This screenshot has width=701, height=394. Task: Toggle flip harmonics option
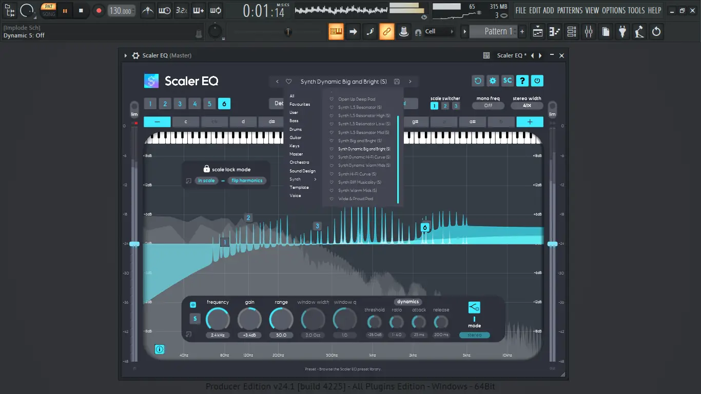[x=247, y=181]
